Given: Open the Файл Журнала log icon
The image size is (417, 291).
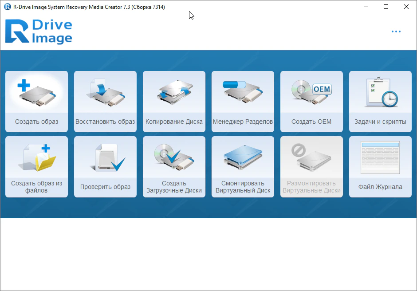Looking at the screenshot, I should [x=380, y=158].
